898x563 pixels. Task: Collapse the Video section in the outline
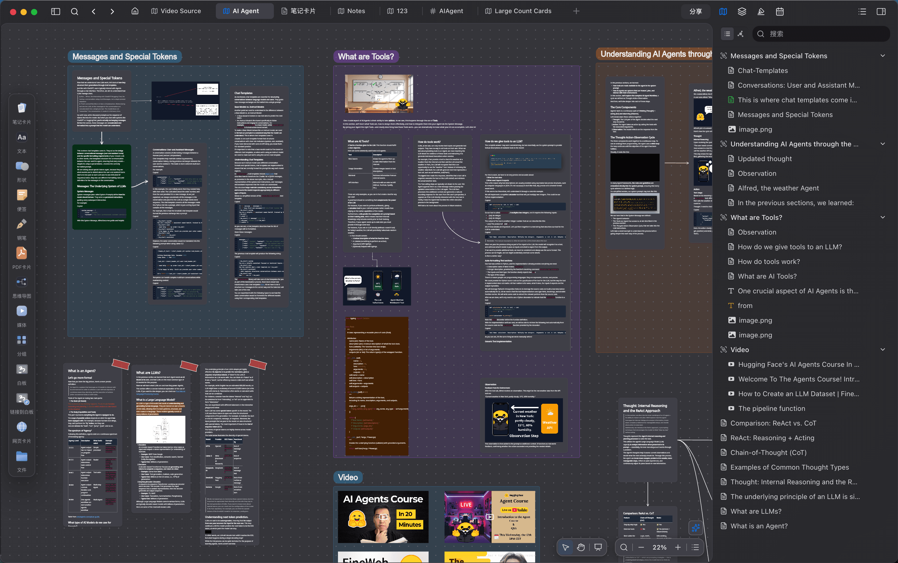882,350
